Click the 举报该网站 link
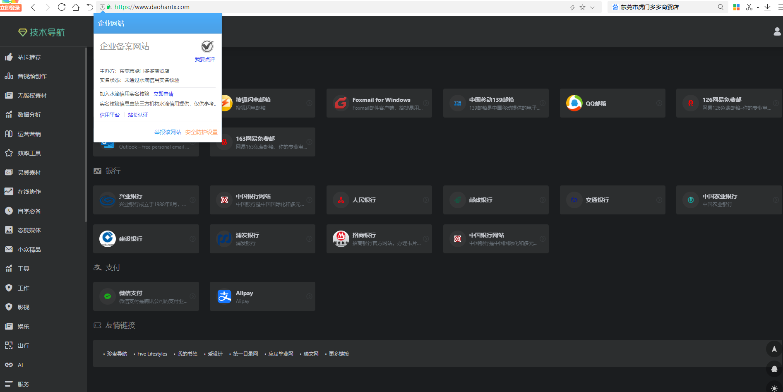The height and width of the screenshot is (392, 783). (x=168, y=132)
